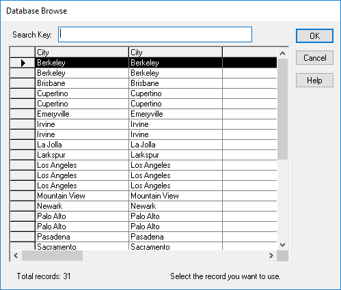Click the horizontal scrollbar thumb
This screenshot has width=341, height=290.
[53, 256]
